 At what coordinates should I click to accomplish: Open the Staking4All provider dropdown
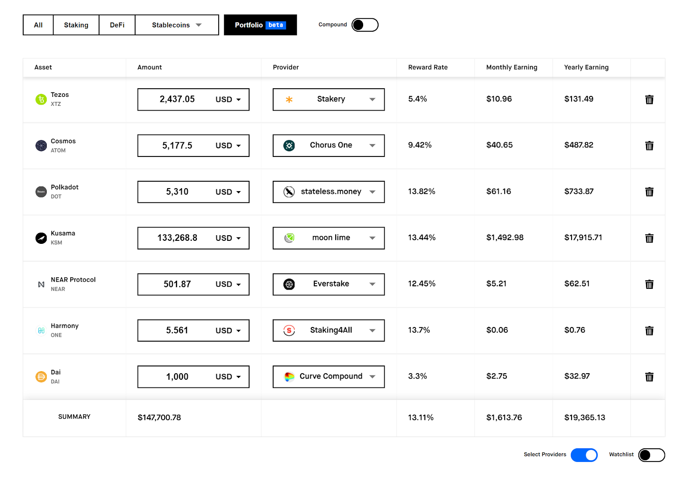pyautogui.click(x=329, y=330)
